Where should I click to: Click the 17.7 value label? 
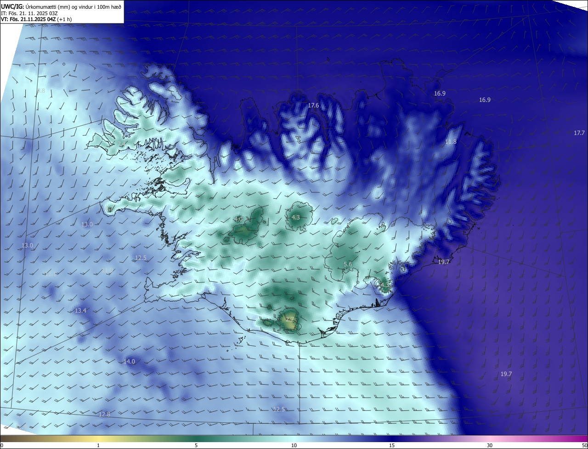(x=579, y=133)
